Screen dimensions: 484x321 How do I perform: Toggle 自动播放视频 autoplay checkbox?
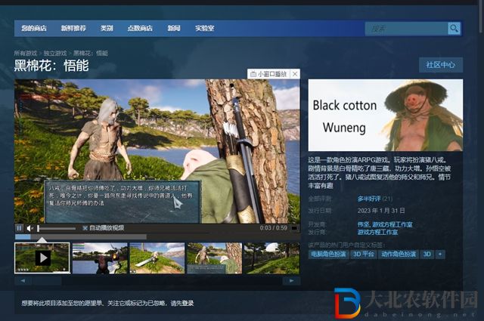(x=85, y=228)
